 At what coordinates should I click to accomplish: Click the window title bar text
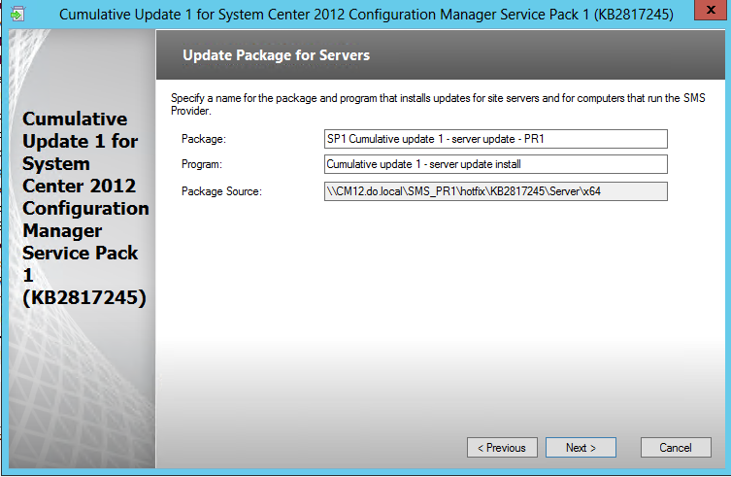pos(366,15)
